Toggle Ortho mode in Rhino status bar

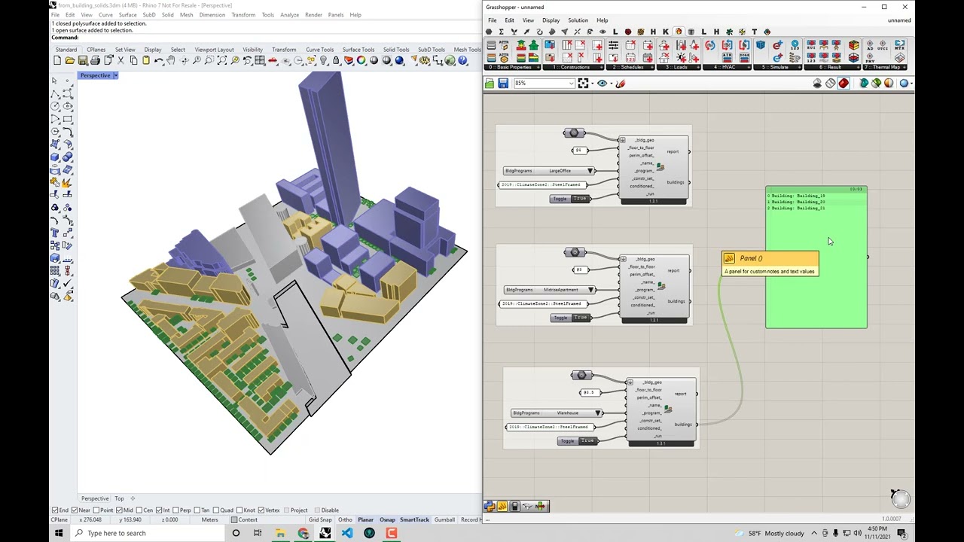pos(345,519)
